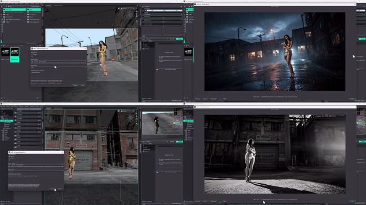Click the white segmented bar at the top of street window's right pane
This screenshot has width=366, height=205.
coord(164,11)
